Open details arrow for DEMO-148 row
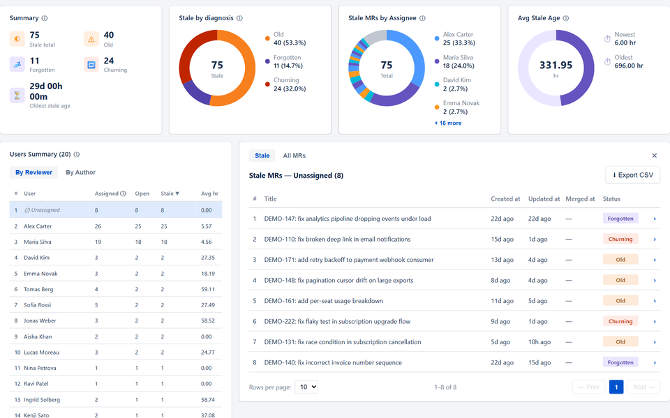The width and height of the screenshot is (670, 418). (x=655, y=280)
